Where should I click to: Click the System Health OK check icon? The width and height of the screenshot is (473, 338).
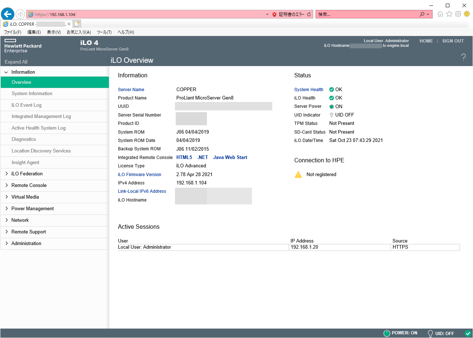tap(331, 89)
